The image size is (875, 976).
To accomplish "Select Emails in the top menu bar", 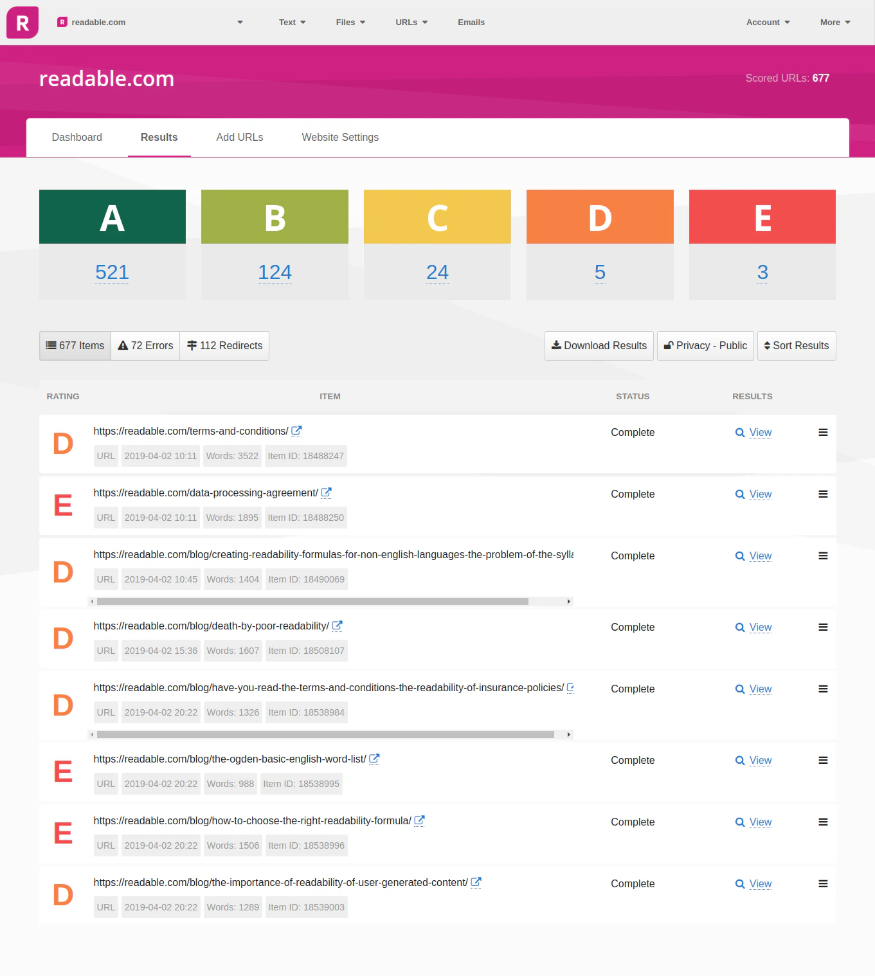I will pyautogui.click(x=471, y=22).
